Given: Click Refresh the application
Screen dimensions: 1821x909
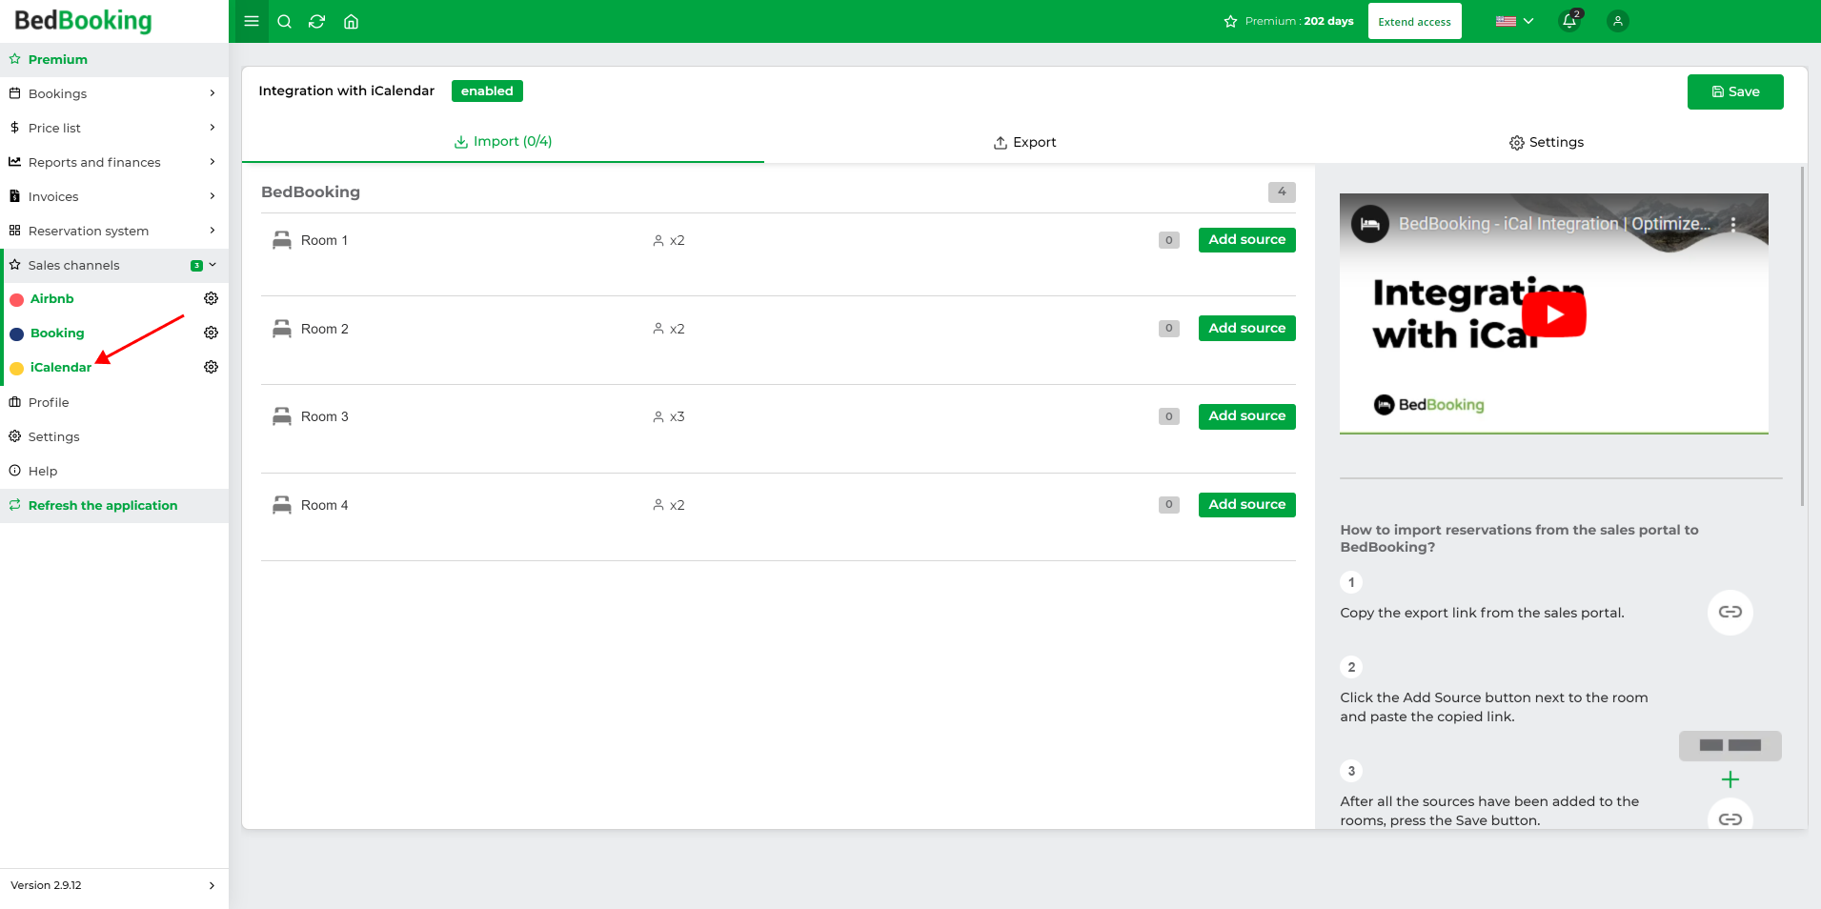Looking at the screenshot, I should pos(114,505).
